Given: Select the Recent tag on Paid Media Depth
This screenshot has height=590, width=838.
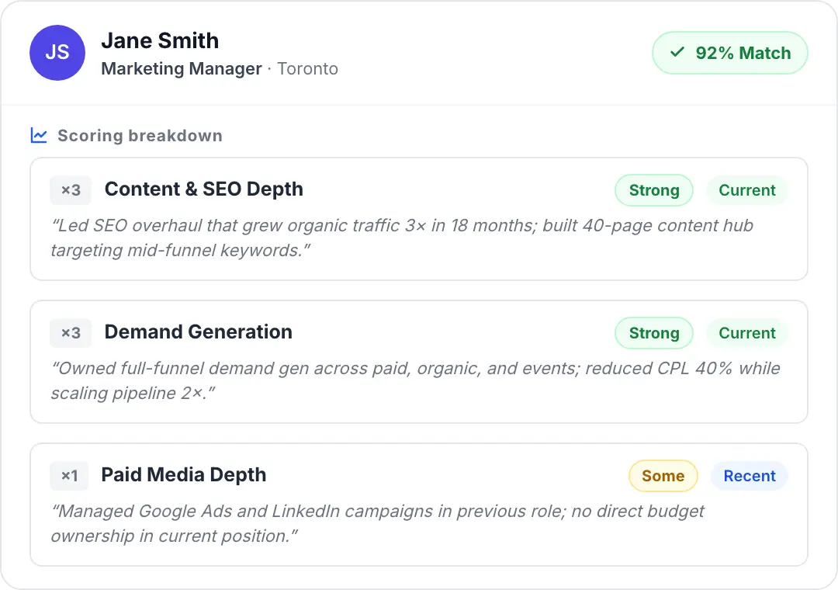Looking at the screenshot, I should tap(749, 476).
